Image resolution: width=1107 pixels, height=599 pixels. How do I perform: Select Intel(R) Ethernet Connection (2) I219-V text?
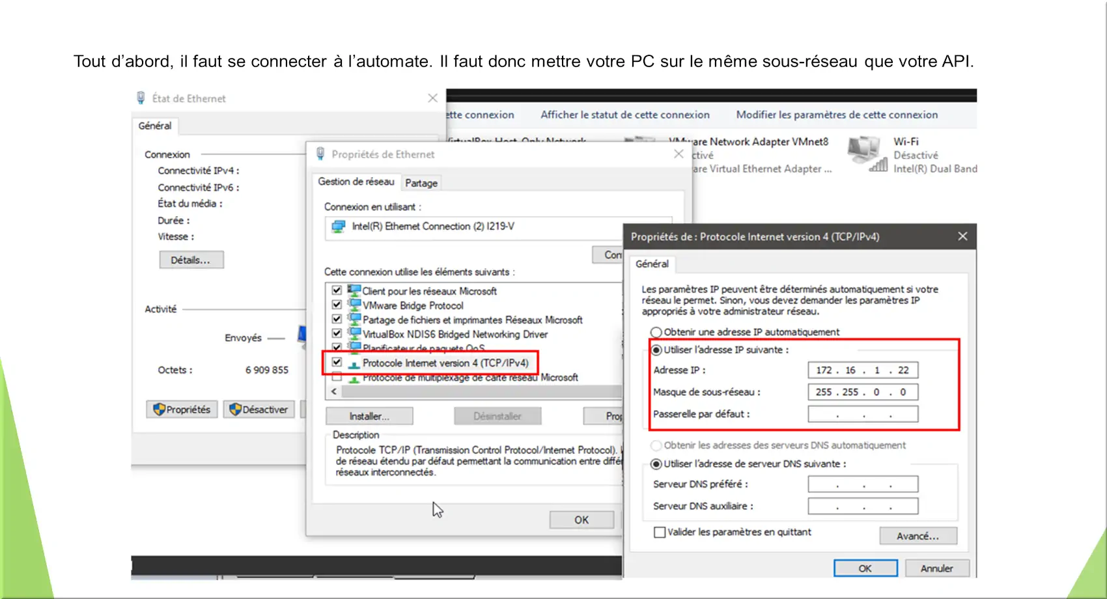(433, 227)
